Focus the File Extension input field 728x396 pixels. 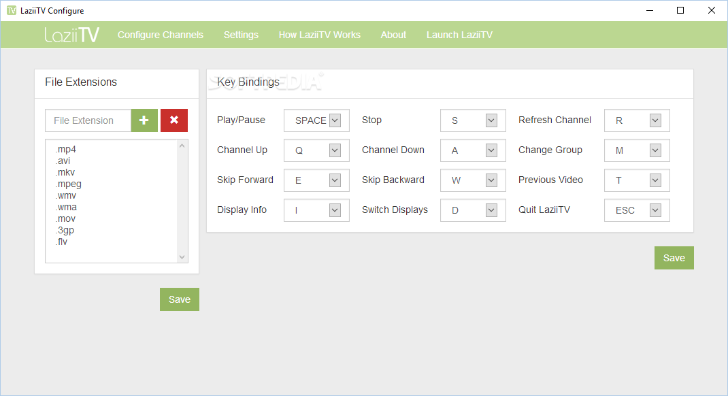(88, 120)
